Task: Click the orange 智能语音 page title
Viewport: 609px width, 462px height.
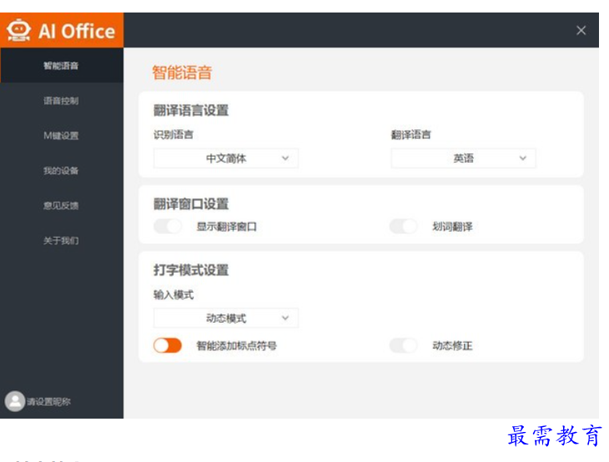Action: pos(182,73)
